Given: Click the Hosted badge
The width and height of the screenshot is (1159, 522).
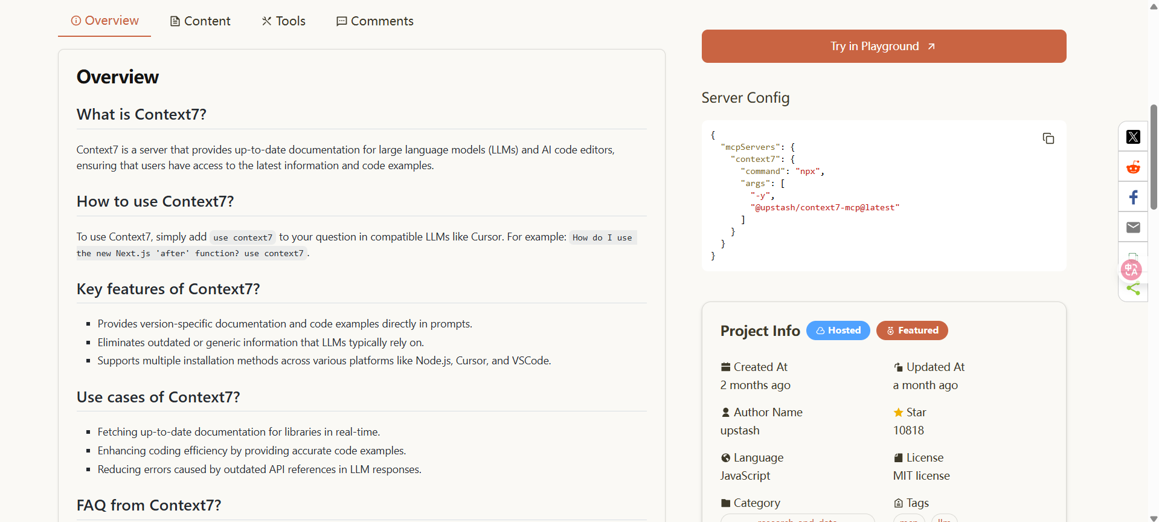Looking at the screenshot, I should click(x=838, y=330).
